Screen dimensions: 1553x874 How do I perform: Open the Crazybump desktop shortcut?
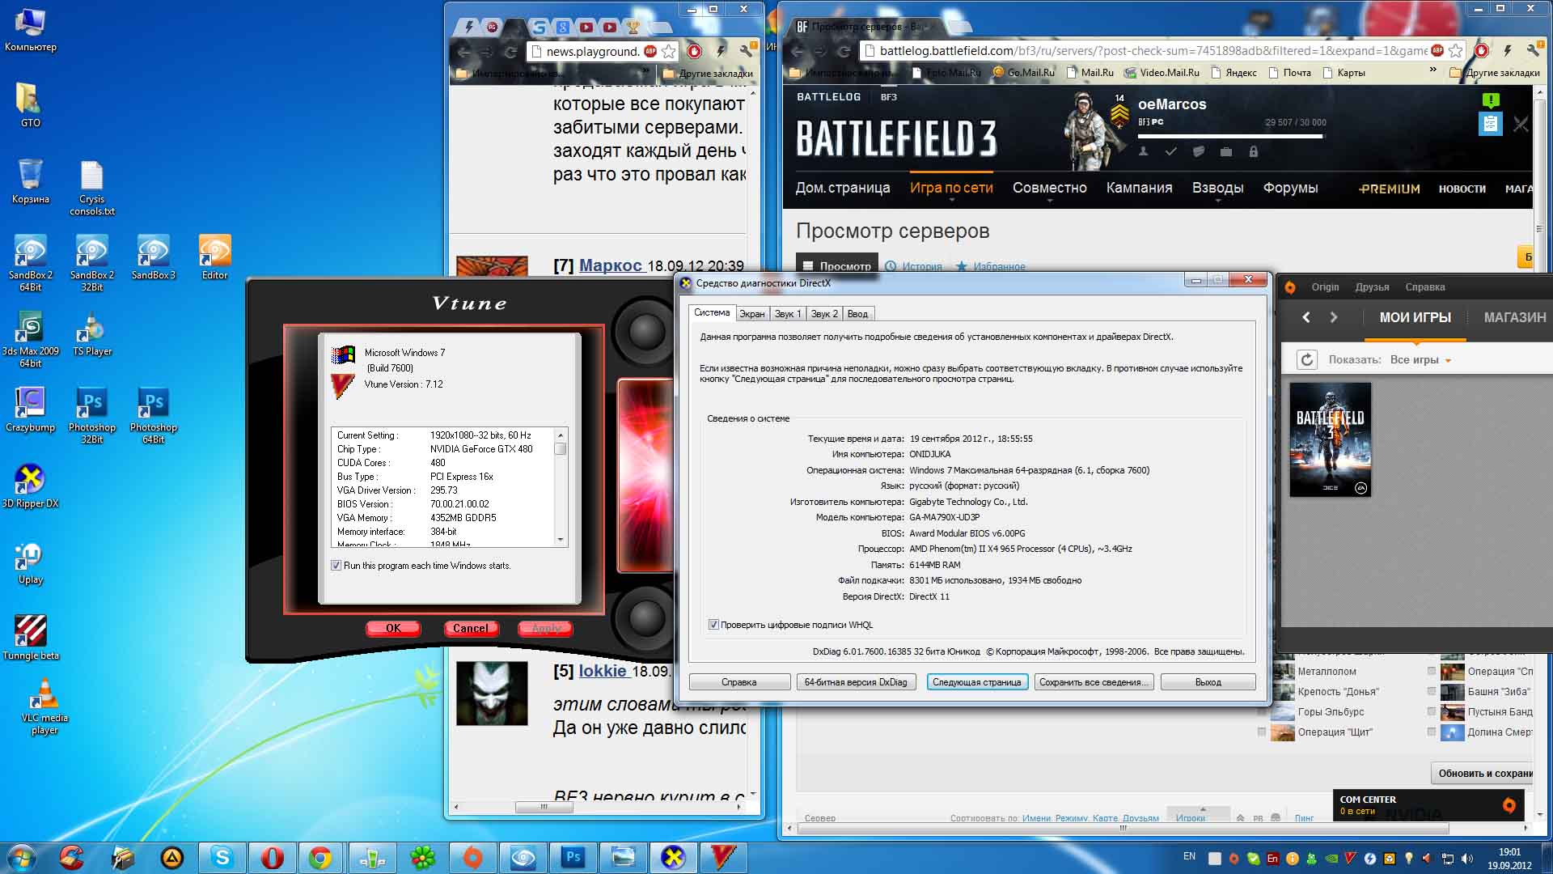(x=30, y=409)
